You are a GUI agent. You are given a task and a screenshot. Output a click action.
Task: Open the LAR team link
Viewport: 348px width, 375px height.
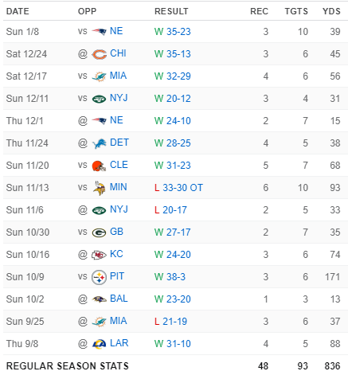(119, 343)
